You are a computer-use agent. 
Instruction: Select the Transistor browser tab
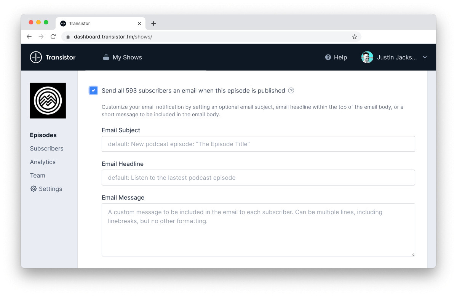click(95, 23)
